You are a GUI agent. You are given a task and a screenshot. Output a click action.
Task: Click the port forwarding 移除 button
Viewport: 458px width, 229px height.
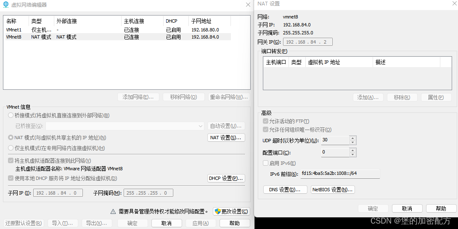pos(402,97)
